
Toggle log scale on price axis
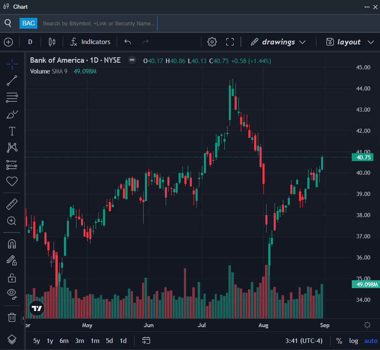353,341
